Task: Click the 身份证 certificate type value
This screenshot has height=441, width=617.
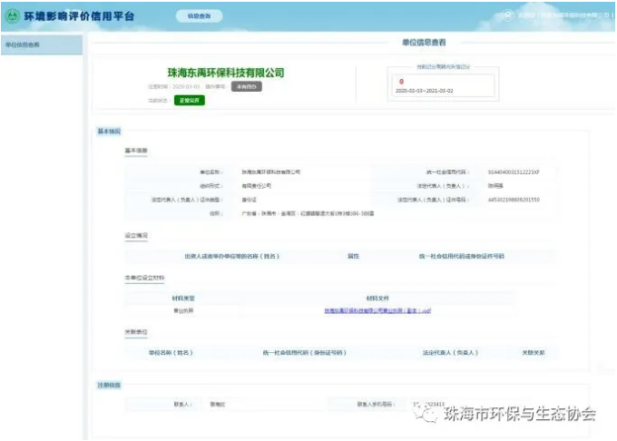Action: [249, 200]
